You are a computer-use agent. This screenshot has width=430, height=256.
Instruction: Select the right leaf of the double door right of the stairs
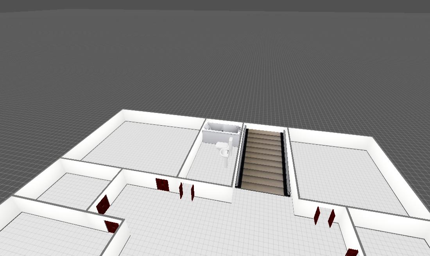[x=331, y=218]
